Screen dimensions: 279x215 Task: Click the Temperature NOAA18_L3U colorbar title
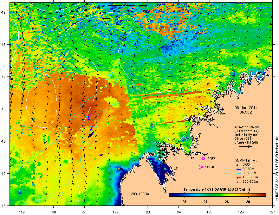217,189
